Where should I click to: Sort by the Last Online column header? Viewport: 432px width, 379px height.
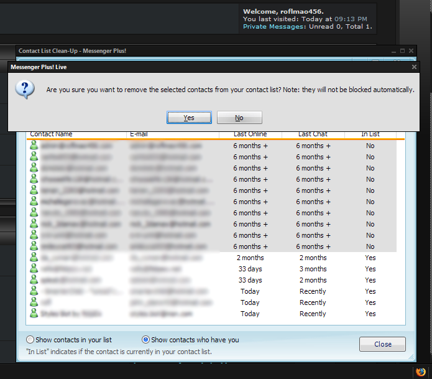pos(250,134)
